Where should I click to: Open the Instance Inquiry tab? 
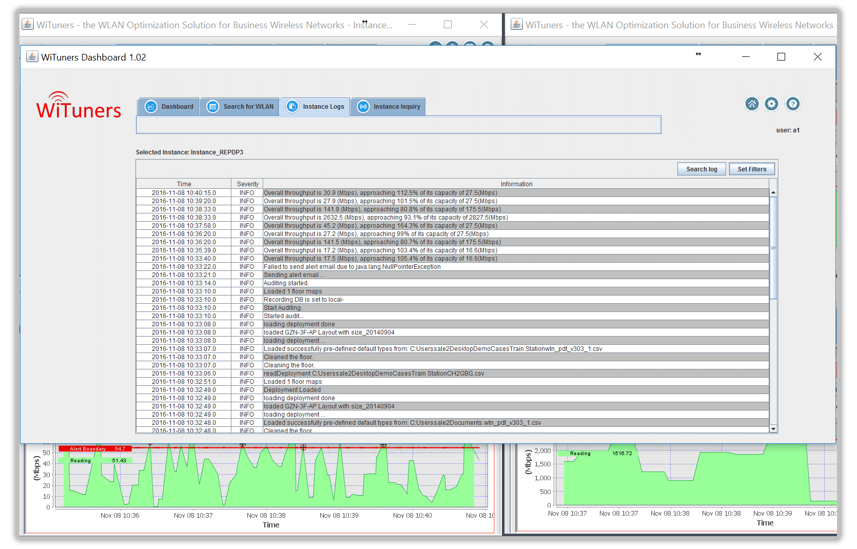tap(388, 107)
